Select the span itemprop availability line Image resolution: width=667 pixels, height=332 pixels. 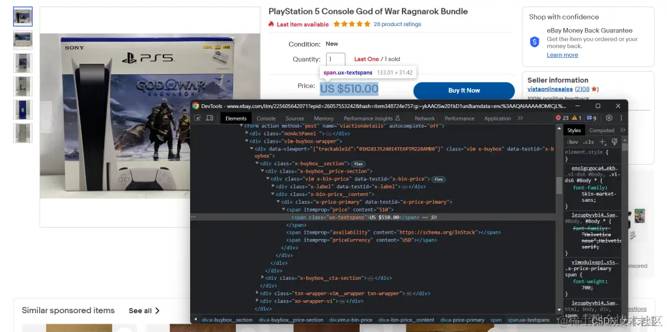click(393, 232)
